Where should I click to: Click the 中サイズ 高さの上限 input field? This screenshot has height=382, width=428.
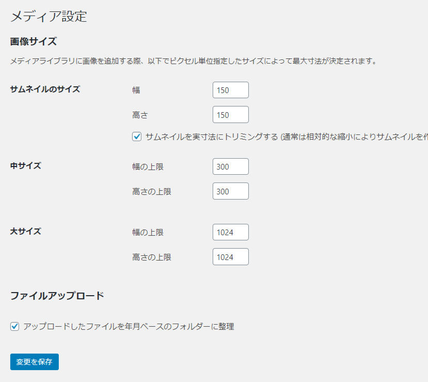[x=230, y=191]
